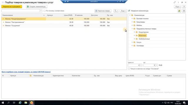188x105 pixels.
Task: Open the search field dropdown arrow
Action: click(x=41, y=11)
